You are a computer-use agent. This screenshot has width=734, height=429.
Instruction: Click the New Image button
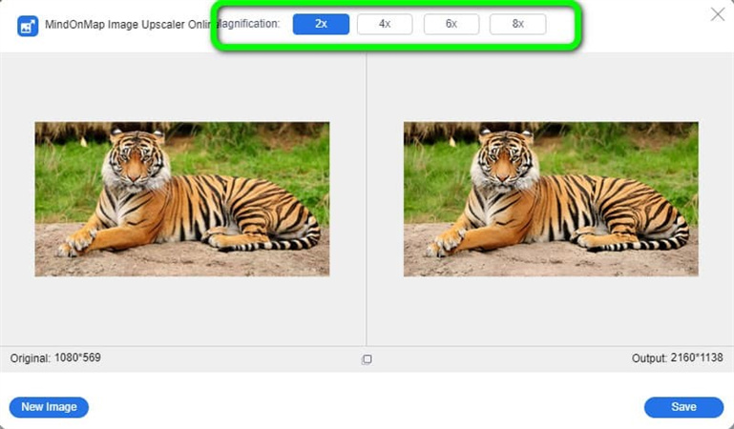pyautogui.click(x=49, y=407)
